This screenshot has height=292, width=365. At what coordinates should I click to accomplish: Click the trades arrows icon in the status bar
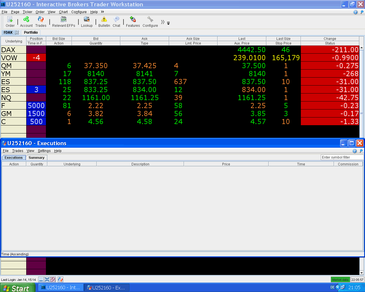[x=60, y=279]
